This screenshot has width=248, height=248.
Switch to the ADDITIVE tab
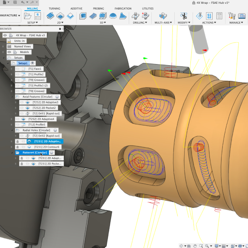[x=76, y=8]
